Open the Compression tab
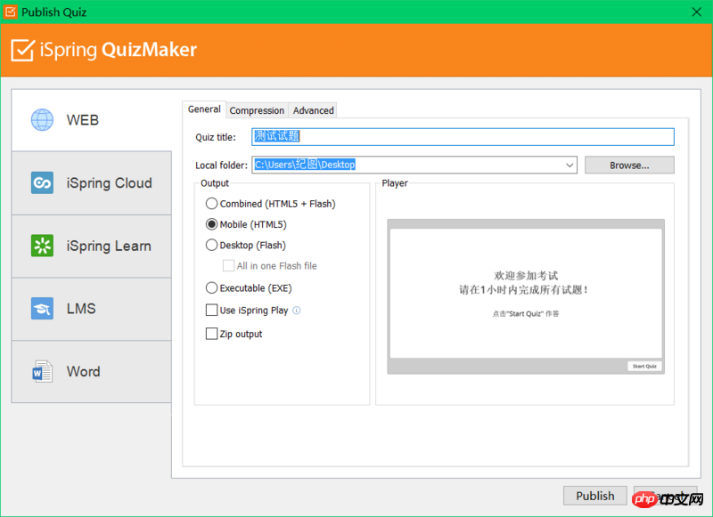Viewport: 713px width, 517px height. tap(257, 110)
